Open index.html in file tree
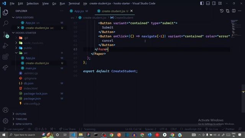245x138 pixels. pos(31,89)
